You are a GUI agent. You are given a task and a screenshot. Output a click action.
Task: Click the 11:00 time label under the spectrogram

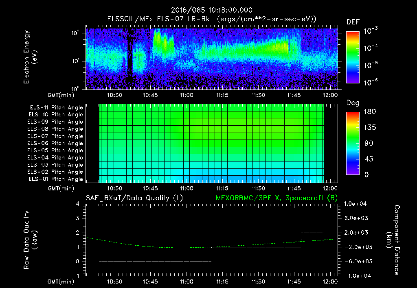(x=187, y=95)
